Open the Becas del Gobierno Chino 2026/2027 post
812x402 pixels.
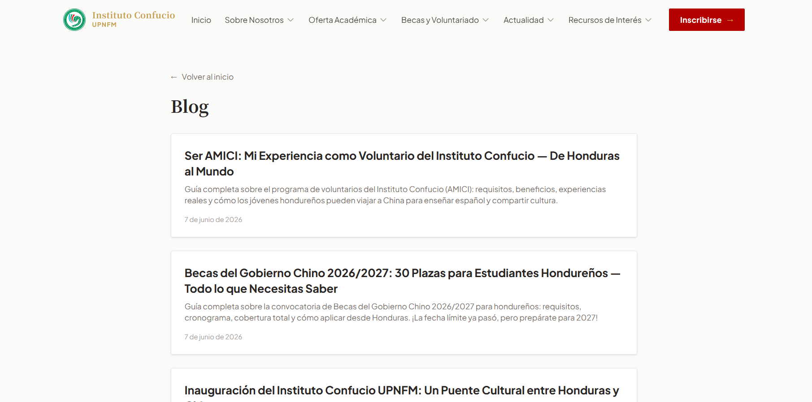click(x=402, y=281)
